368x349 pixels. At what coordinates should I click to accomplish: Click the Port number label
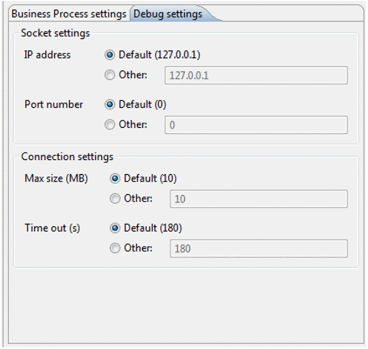click(54, 105)
